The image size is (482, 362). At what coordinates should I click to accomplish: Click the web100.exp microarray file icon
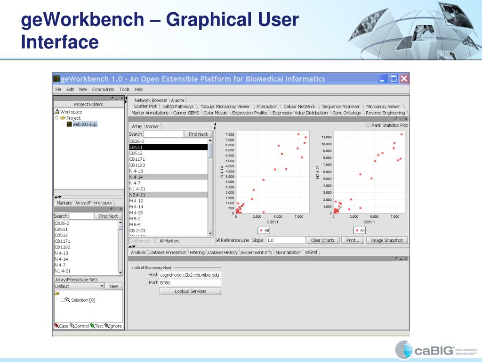coord(69,124)
